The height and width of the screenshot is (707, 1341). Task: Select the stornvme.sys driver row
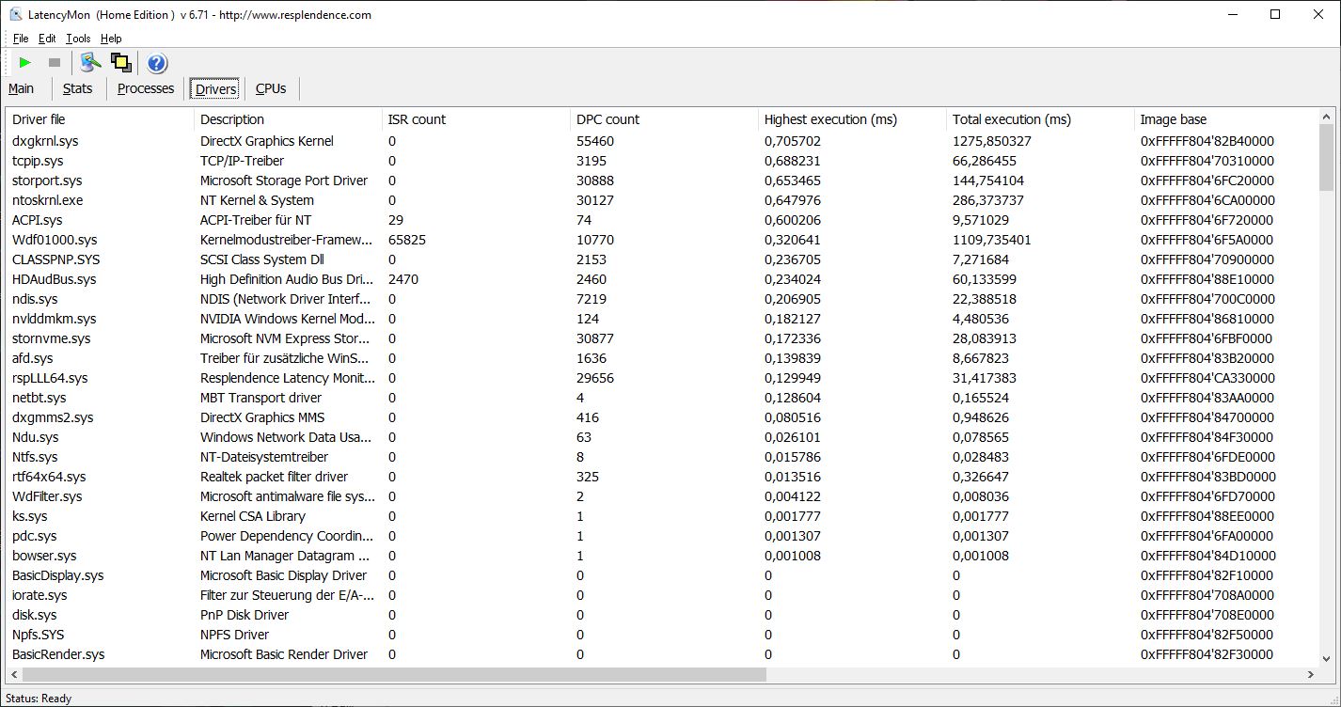(662, 338)
